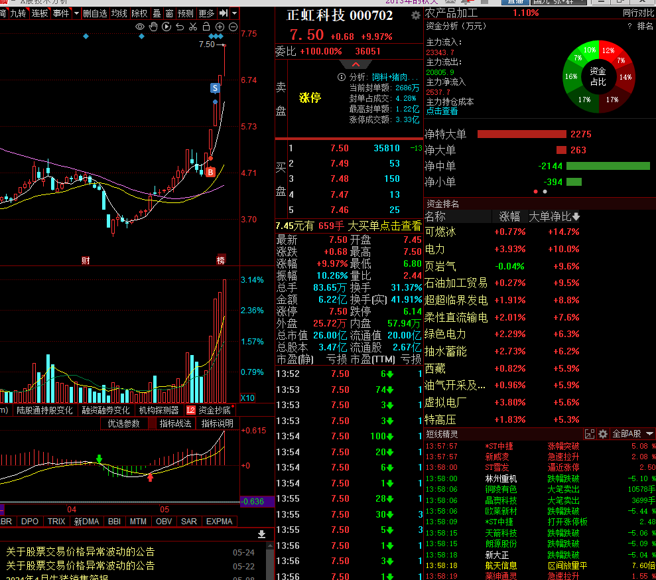The height and width of the screenshot is (580, 656).
Task: Zoom in the chart with the plus circle icon
Action: (220, 27)
